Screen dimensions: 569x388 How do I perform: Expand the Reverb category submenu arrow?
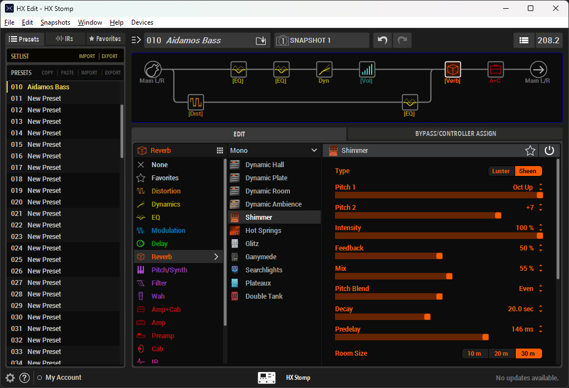(x=216, y=257)
